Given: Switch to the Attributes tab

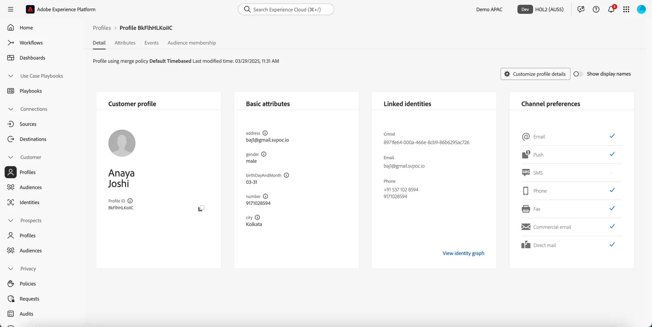Looking at the screenshot, I should (x=125, y=43).
